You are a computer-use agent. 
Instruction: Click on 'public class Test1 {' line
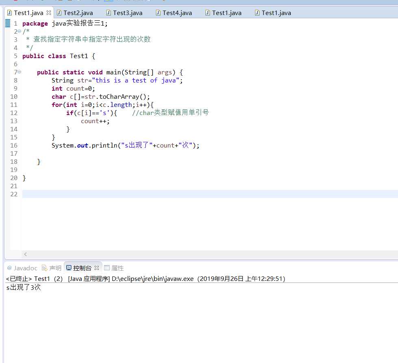[58, 56]
